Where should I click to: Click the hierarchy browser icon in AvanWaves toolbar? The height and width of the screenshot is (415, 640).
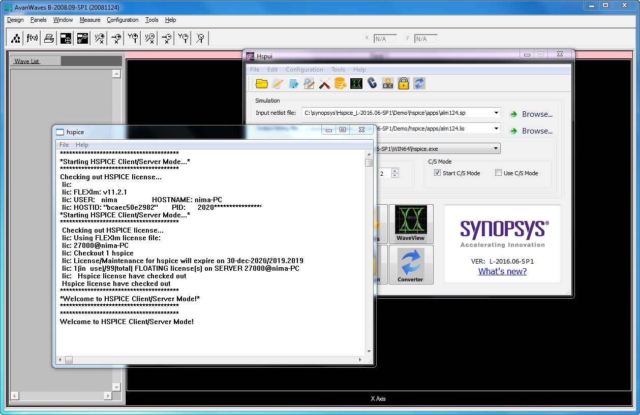(16, 38)
